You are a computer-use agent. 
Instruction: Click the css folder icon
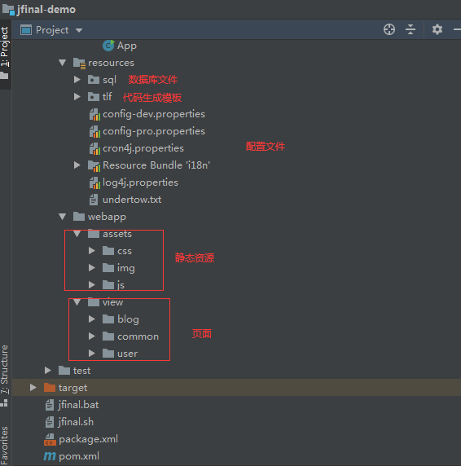click(x=108, y=251)
